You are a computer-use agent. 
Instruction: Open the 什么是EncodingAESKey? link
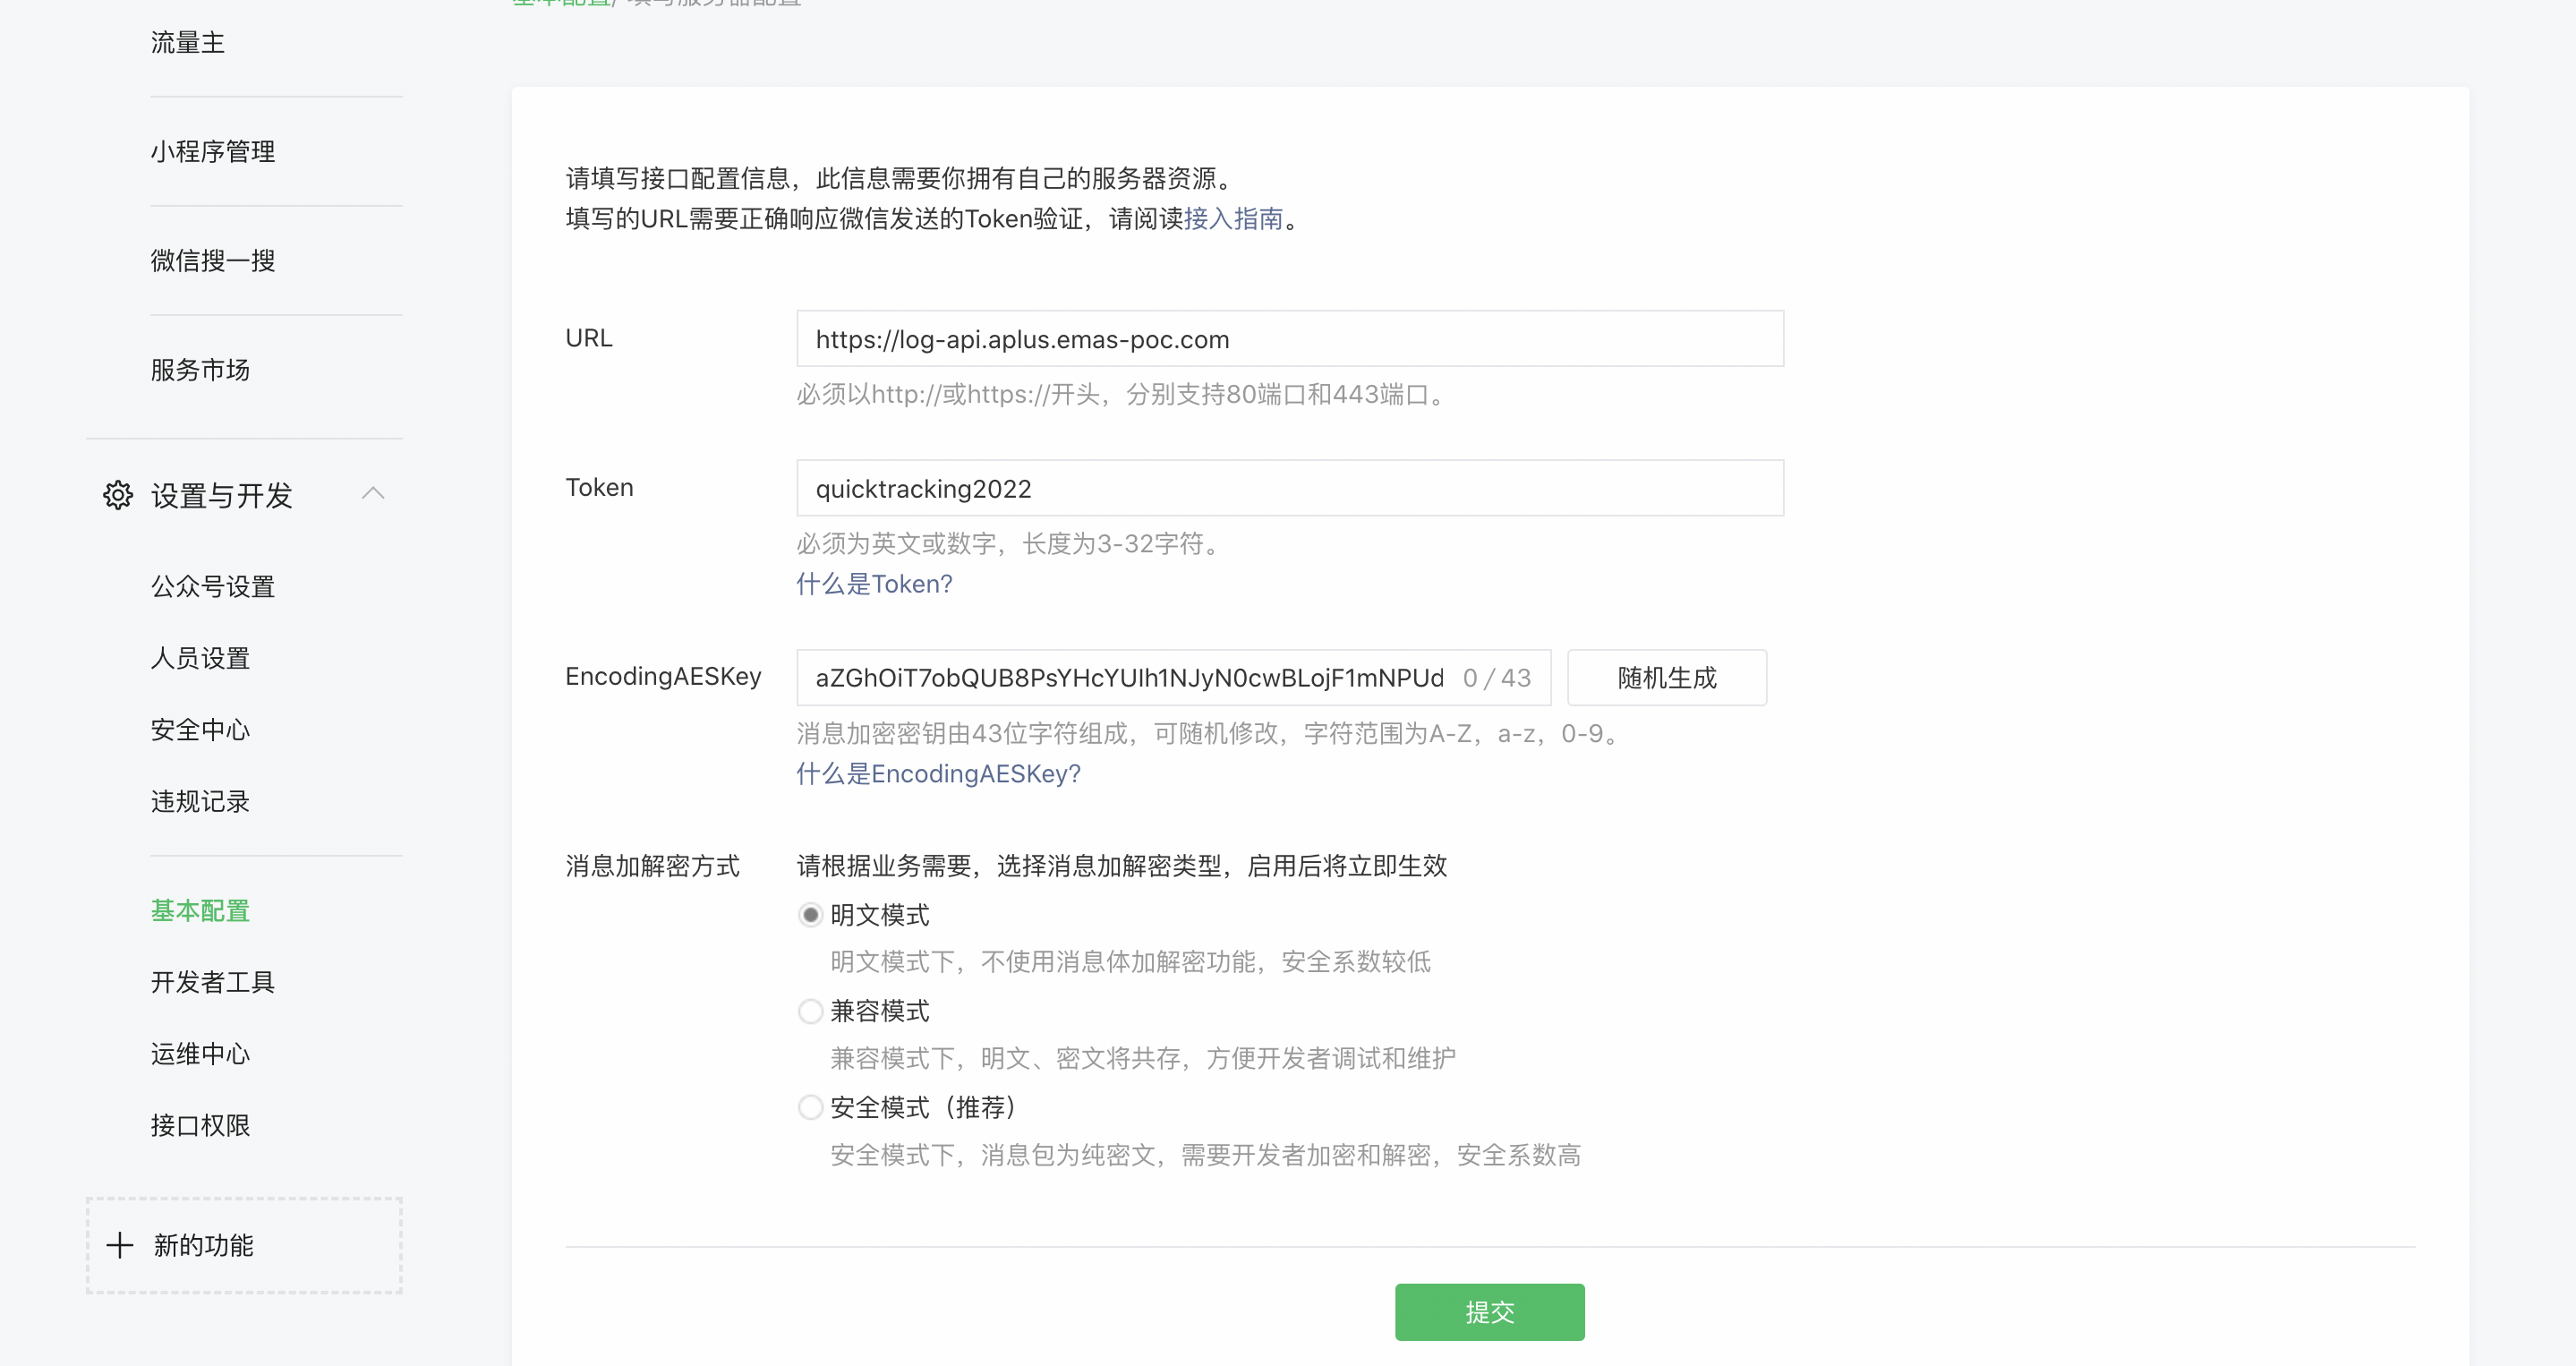pyautogui.click(x=938, y=773)
